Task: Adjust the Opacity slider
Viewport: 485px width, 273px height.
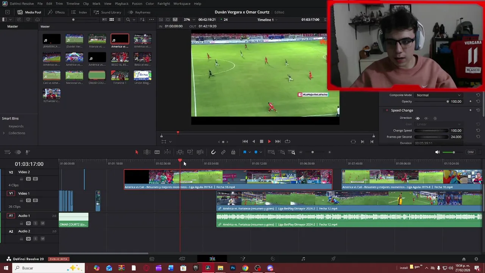Action: pos(432,102)
